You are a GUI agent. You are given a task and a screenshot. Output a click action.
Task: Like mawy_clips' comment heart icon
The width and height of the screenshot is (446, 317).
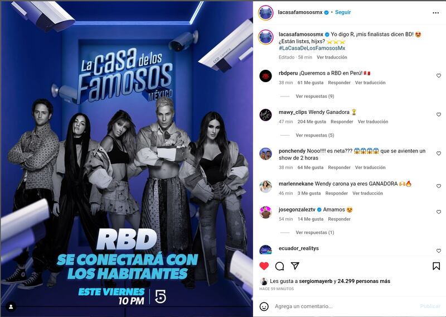(x=439, y=114)
